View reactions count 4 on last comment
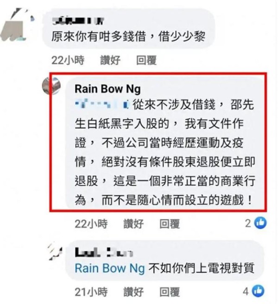Screen dimensions: 278x304 246,292
